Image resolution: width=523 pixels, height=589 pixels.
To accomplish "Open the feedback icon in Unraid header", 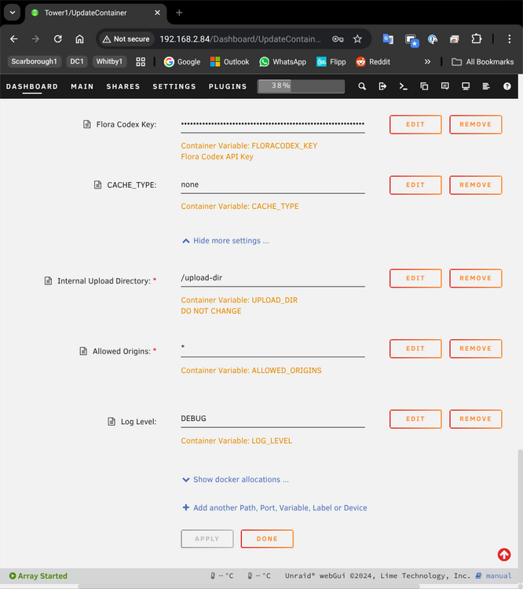I will 444,86.
